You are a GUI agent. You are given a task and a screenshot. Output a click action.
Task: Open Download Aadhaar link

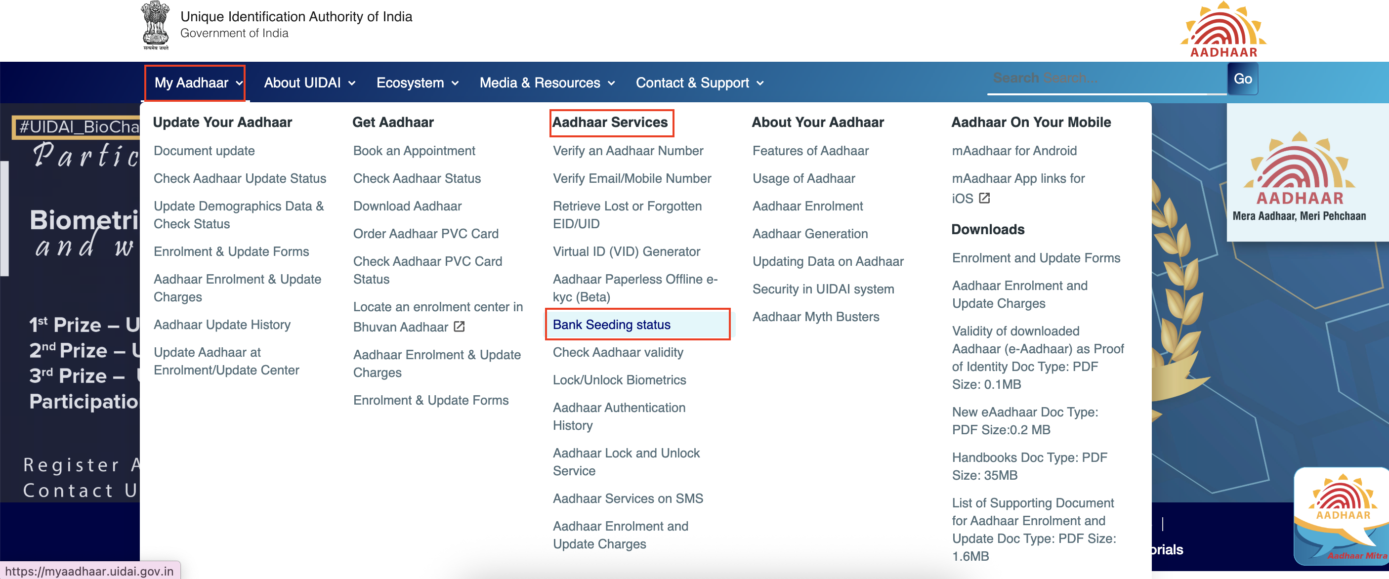coord(407,206)
